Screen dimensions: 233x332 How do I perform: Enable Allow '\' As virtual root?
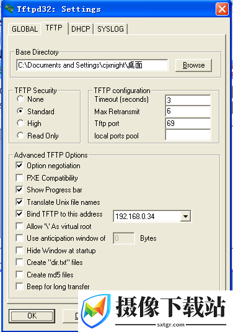point(19,226)
